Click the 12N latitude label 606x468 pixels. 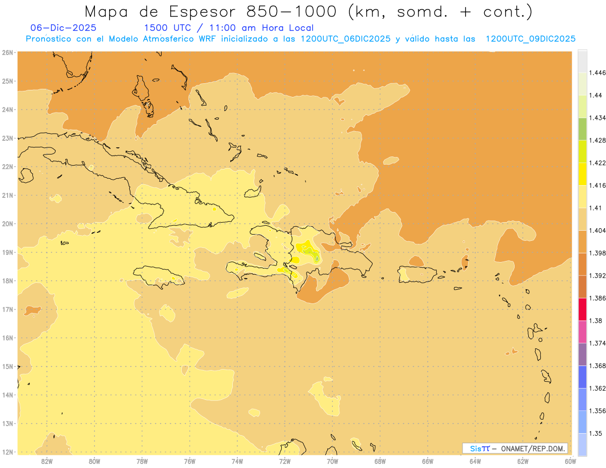pyautogui.click(x=8, y=452)
